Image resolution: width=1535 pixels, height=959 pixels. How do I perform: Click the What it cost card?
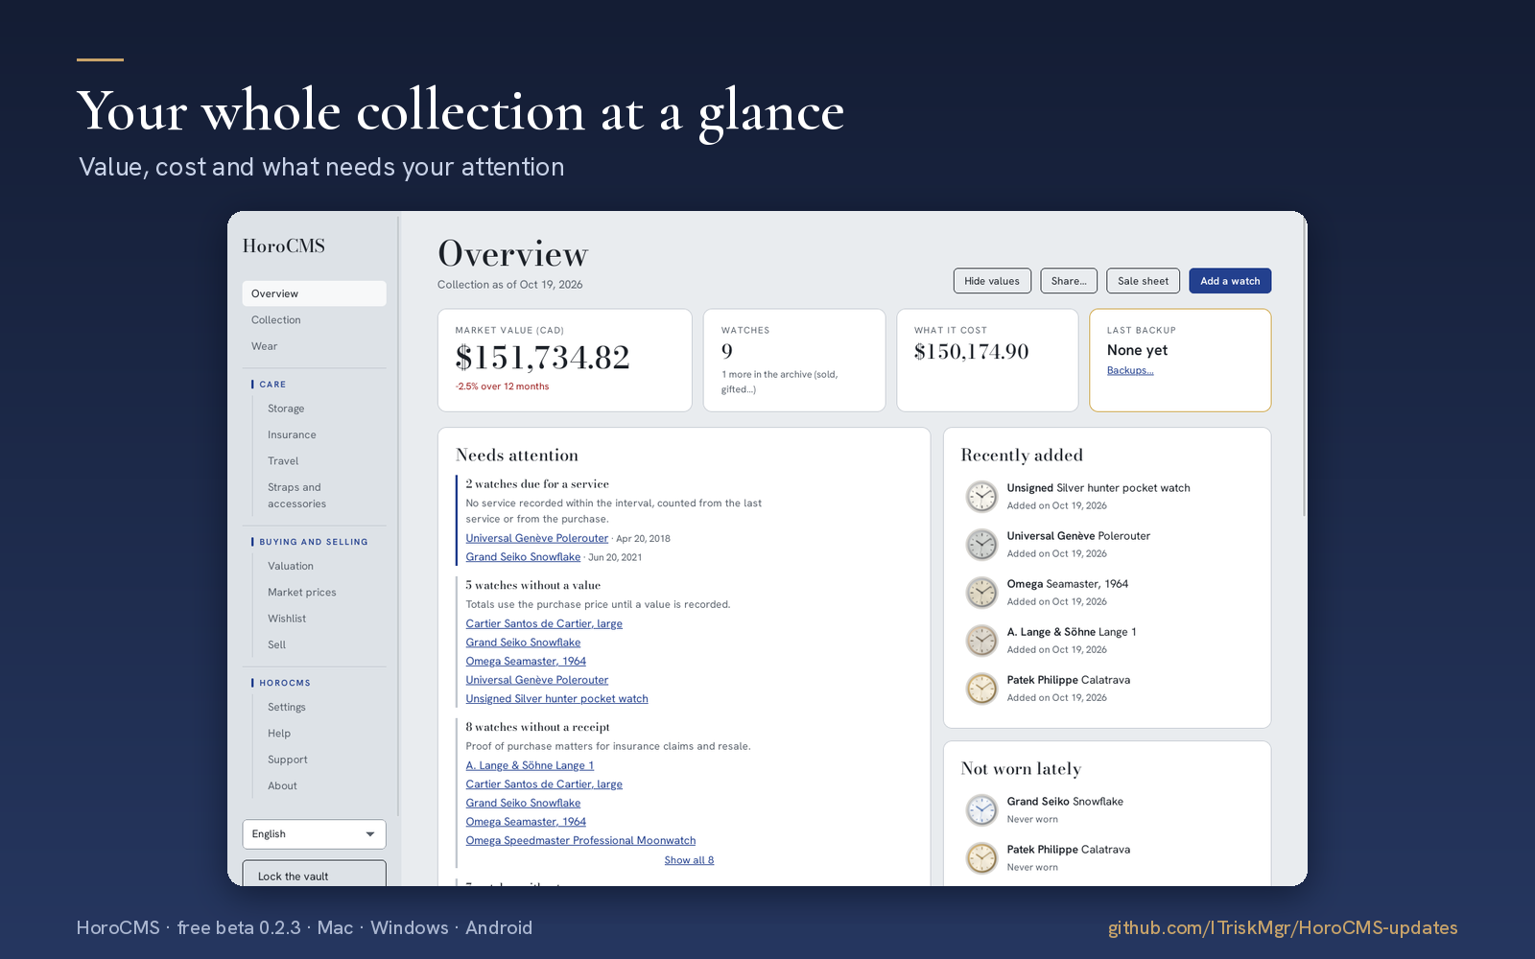[x=987, y=361]
